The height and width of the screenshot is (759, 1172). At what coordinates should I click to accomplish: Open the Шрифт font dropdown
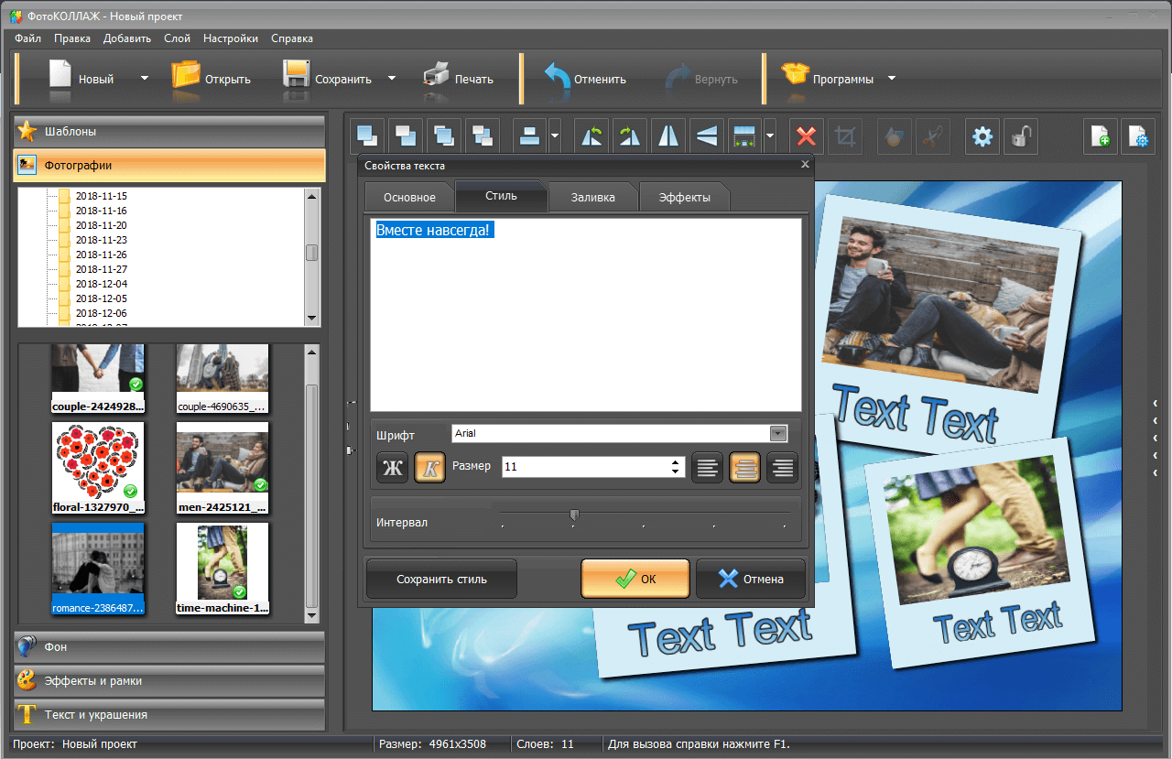tap(778, 434)
